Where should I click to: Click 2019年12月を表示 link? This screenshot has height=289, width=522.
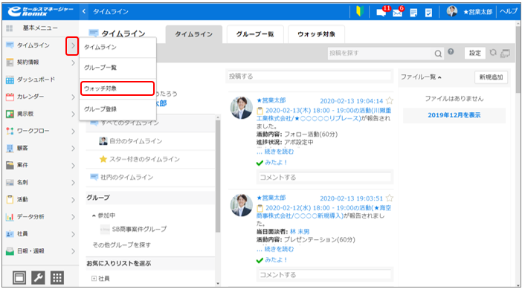coord(454,115)
